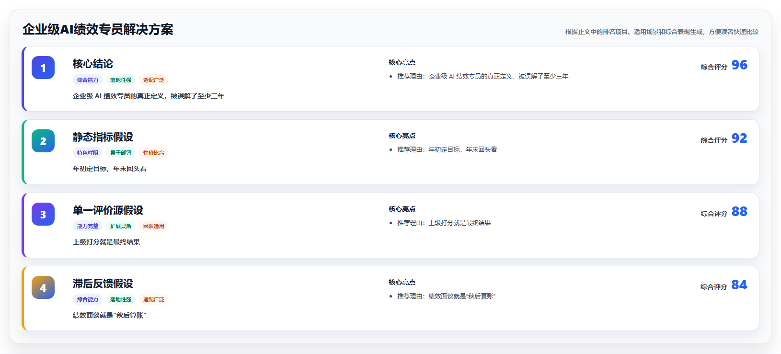
Task: Select the page title 企业级AI绩效专员解决方案
Action: (x=98, y=29)
